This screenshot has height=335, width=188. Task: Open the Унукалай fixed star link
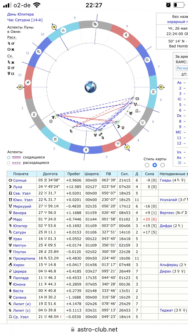(x=169, y=200)
